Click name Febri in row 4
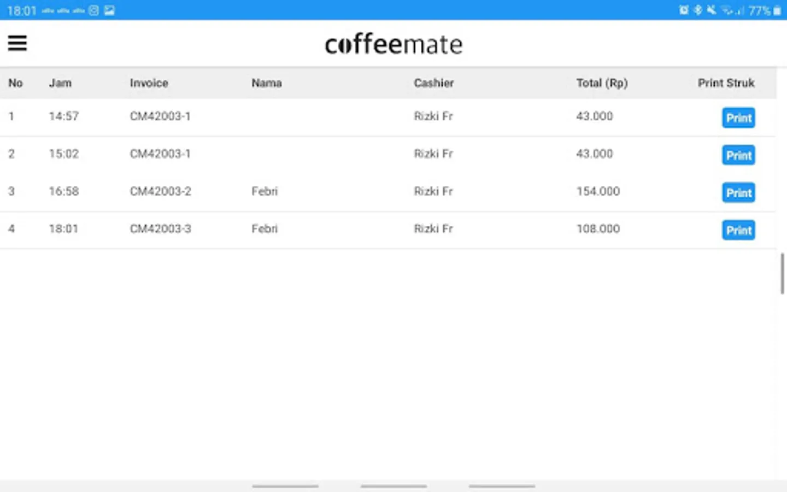The image size is (787, 492). [x=265, y=229]
